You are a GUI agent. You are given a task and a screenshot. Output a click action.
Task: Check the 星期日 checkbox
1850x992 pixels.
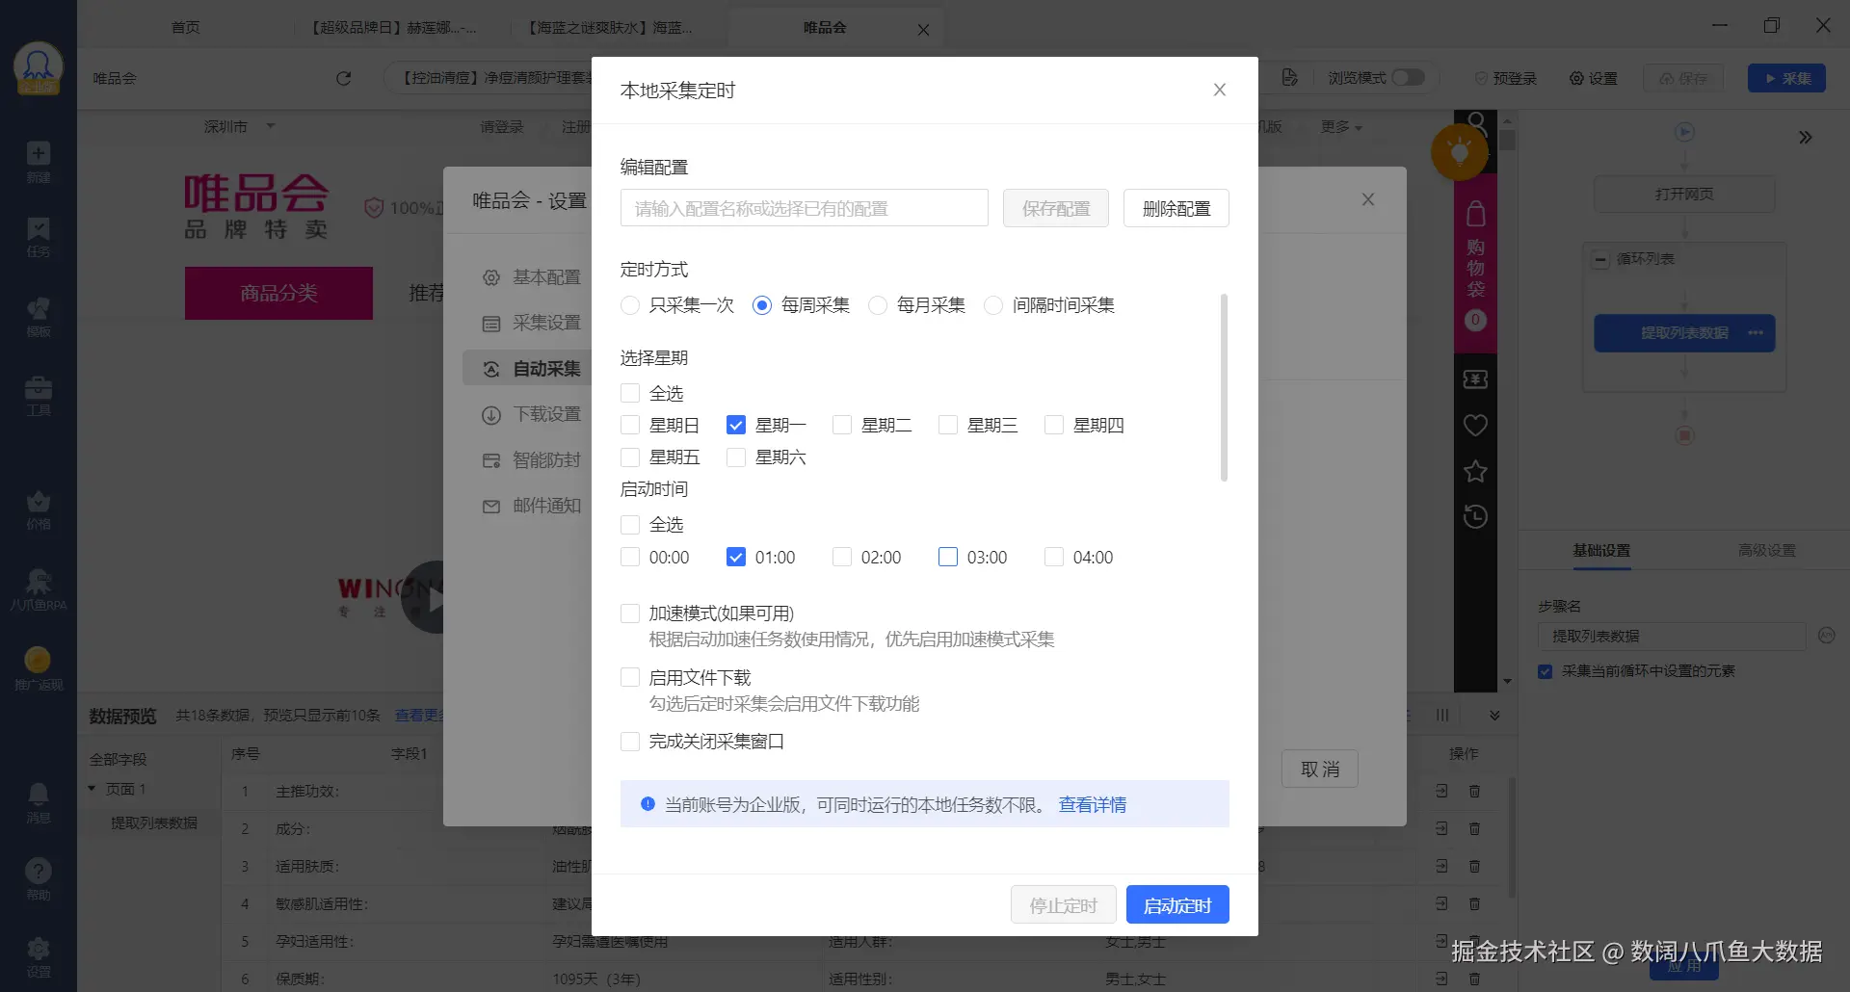pos(630,425)
